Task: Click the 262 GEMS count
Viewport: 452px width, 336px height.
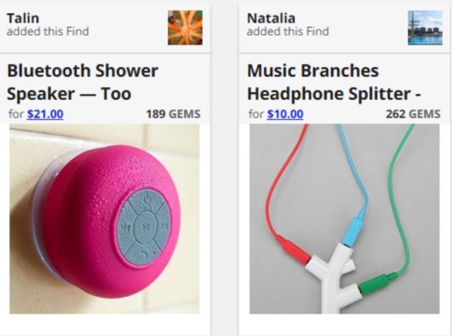Action: (413, 114)
